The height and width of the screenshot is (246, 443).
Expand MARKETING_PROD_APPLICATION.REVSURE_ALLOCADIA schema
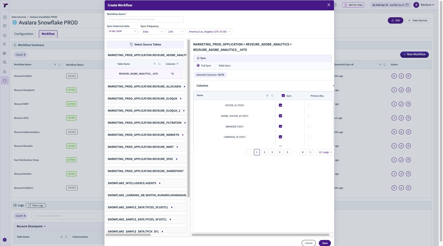pos(185,87)
